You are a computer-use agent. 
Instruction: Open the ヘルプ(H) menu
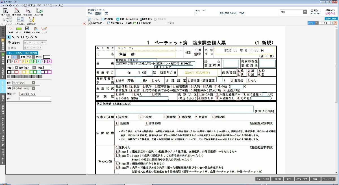[59, 6]
